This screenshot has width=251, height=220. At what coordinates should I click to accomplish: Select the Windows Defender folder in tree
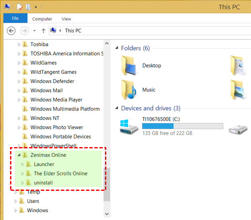(x=52, y=81)
